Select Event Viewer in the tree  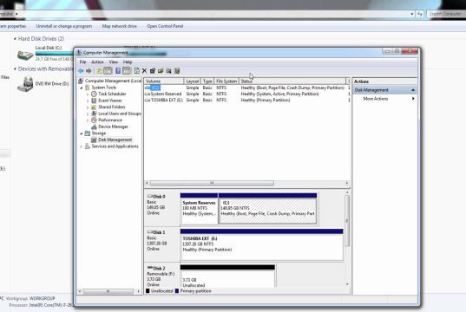110,101
